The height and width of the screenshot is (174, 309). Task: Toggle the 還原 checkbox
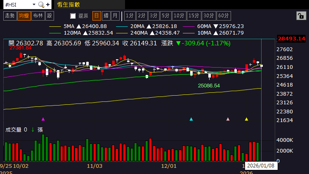(x=73, y=16)
